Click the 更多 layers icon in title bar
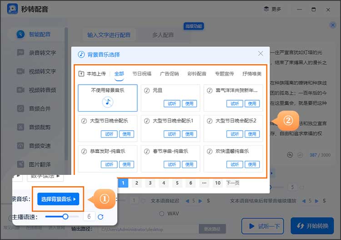This screenshot has height=240, width=341. click(x=266, y=9)
